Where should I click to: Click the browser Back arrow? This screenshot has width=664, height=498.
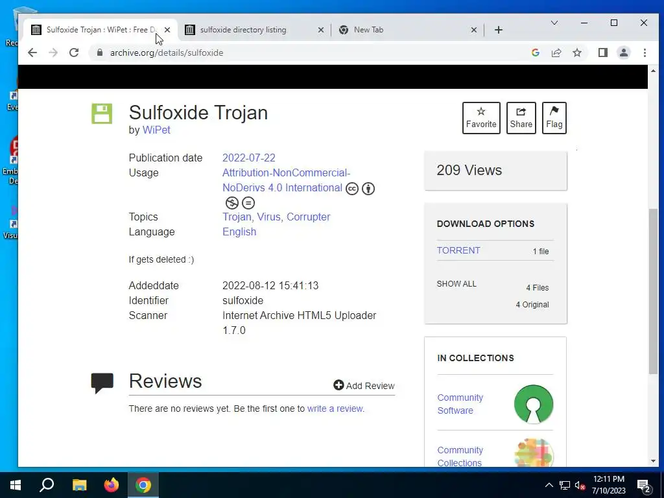[32, 53]
